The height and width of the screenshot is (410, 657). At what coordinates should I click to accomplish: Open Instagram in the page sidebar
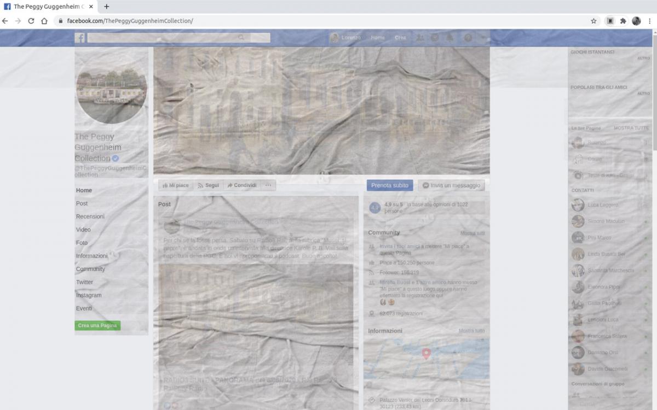(89, 295)
